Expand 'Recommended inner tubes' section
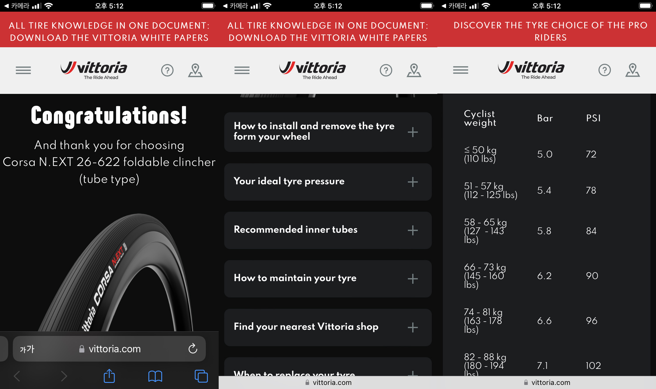Screen dimensions: 656x389 pyautogui.click(x=328, y=230)
